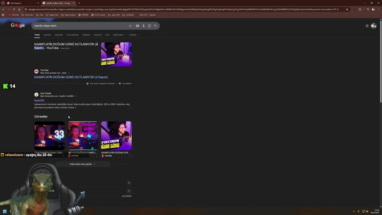The height and width of the screenshot is (215, 382).
Task: Open the browser home page
Action: coord(19,9)
